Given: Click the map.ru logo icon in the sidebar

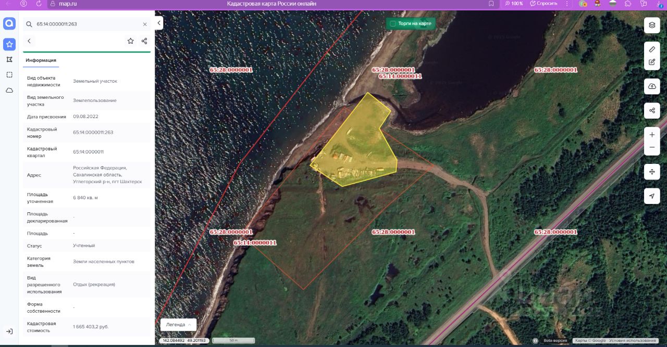Looking at the screenshot, I should [9, 24].
